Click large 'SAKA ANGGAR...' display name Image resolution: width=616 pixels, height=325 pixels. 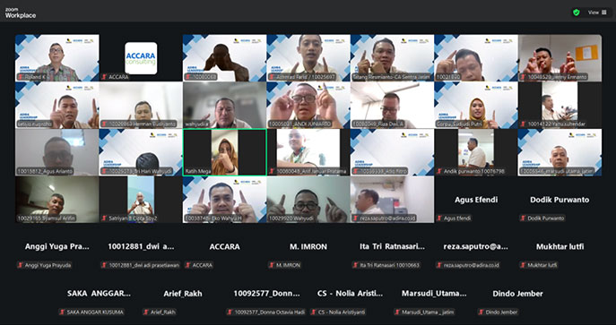click(99, 294)
